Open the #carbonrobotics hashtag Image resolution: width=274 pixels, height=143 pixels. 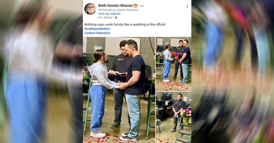click(97, 29)
